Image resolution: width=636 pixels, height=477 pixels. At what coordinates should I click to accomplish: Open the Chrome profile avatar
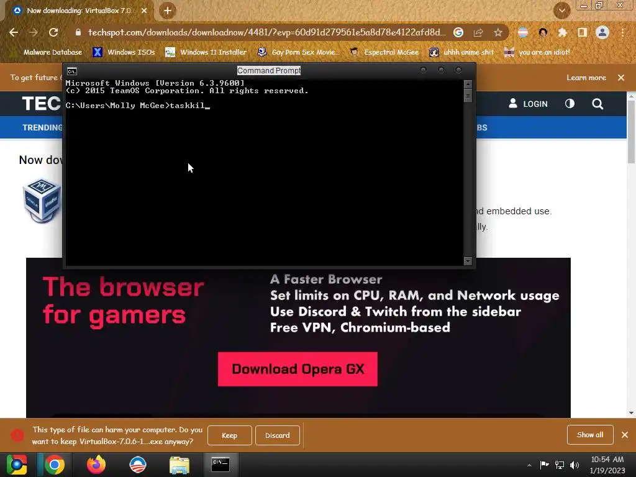coord(602,32)
